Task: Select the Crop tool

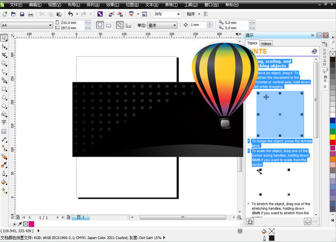Action: [x=4, y=55]
